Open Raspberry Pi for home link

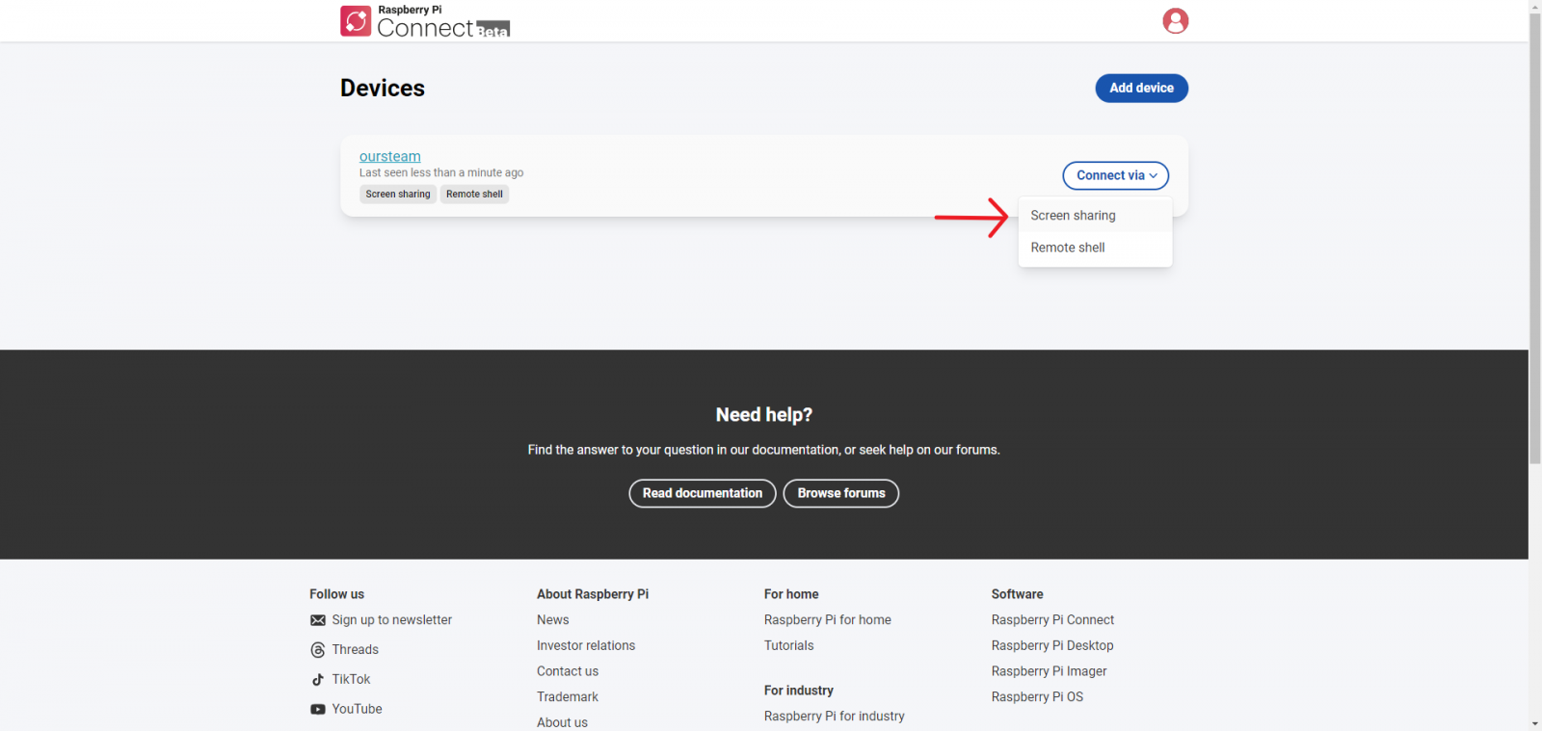(x=828, y=620)
